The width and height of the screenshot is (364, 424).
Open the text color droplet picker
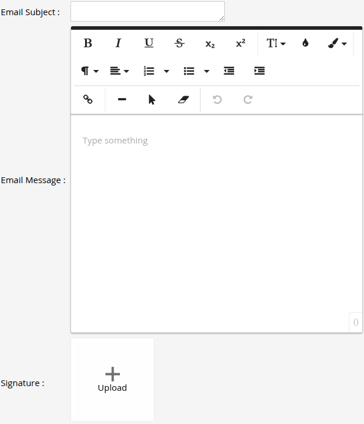[x=305, y=43]
